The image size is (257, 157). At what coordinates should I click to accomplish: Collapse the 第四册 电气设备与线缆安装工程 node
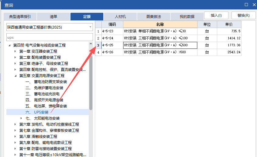pos(9,45)
